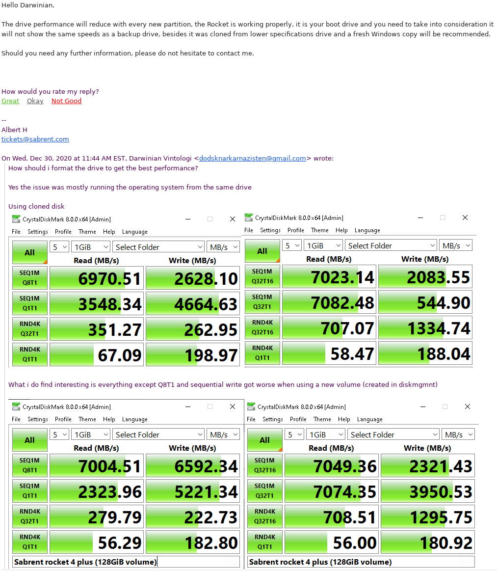Screen dimensions: 497x571
Task: Open the Language menu in the 7049.36 window
Action: tap(369, 419)
